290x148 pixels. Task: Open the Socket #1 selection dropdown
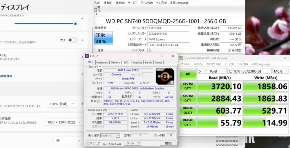click(110, 136)
